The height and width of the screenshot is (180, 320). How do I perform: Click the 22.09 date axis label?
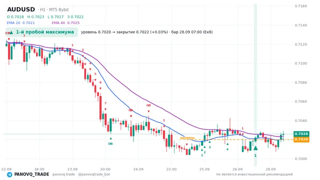coord(6,169)
